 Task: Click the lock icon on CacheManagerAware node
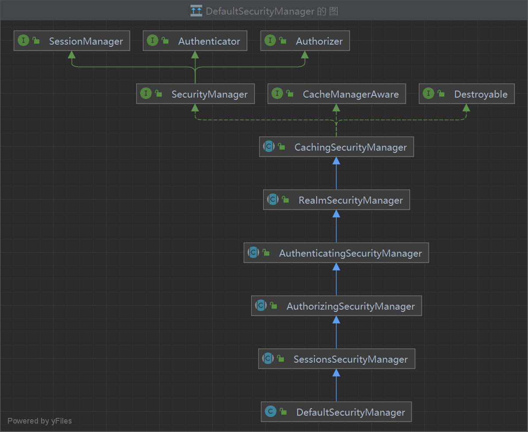click(290, 94)
